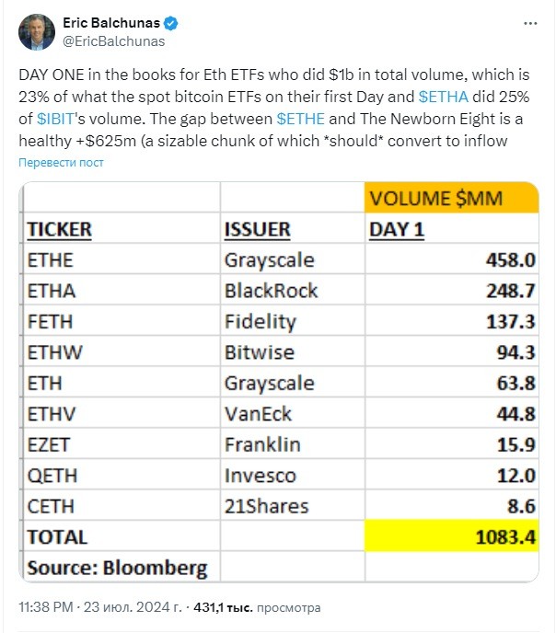
Task: Click the yellow 1083.4 total cell
Action: point(451,535)
